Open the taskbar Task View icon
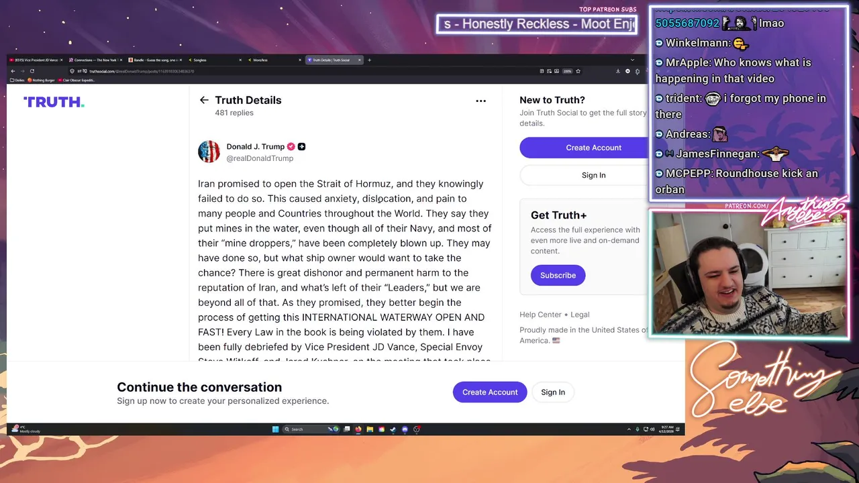This screenshot has height=483, width=859. (347, 429)
